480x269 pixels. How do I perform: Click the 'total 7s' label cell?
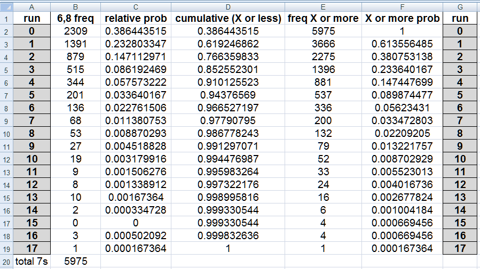(x=32, y=262)
